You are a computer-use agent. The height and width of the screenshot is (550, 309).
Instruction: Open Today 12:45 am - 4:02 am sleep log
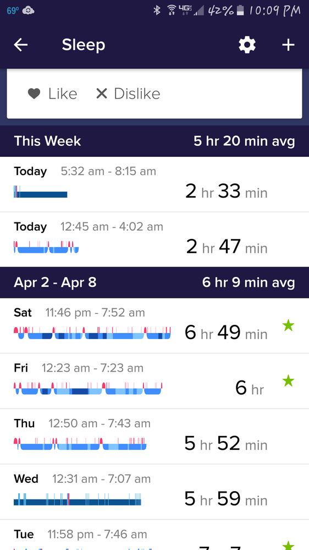pos(154,239)
